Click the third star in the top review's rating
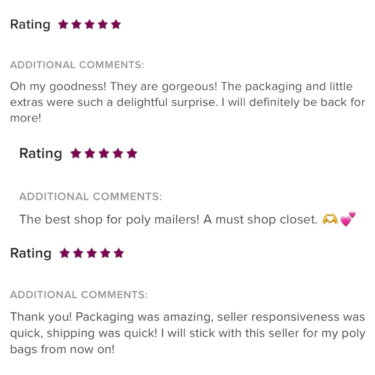Image resolution: width=375 pixels, height=375 pixels. tap(90, 25)
